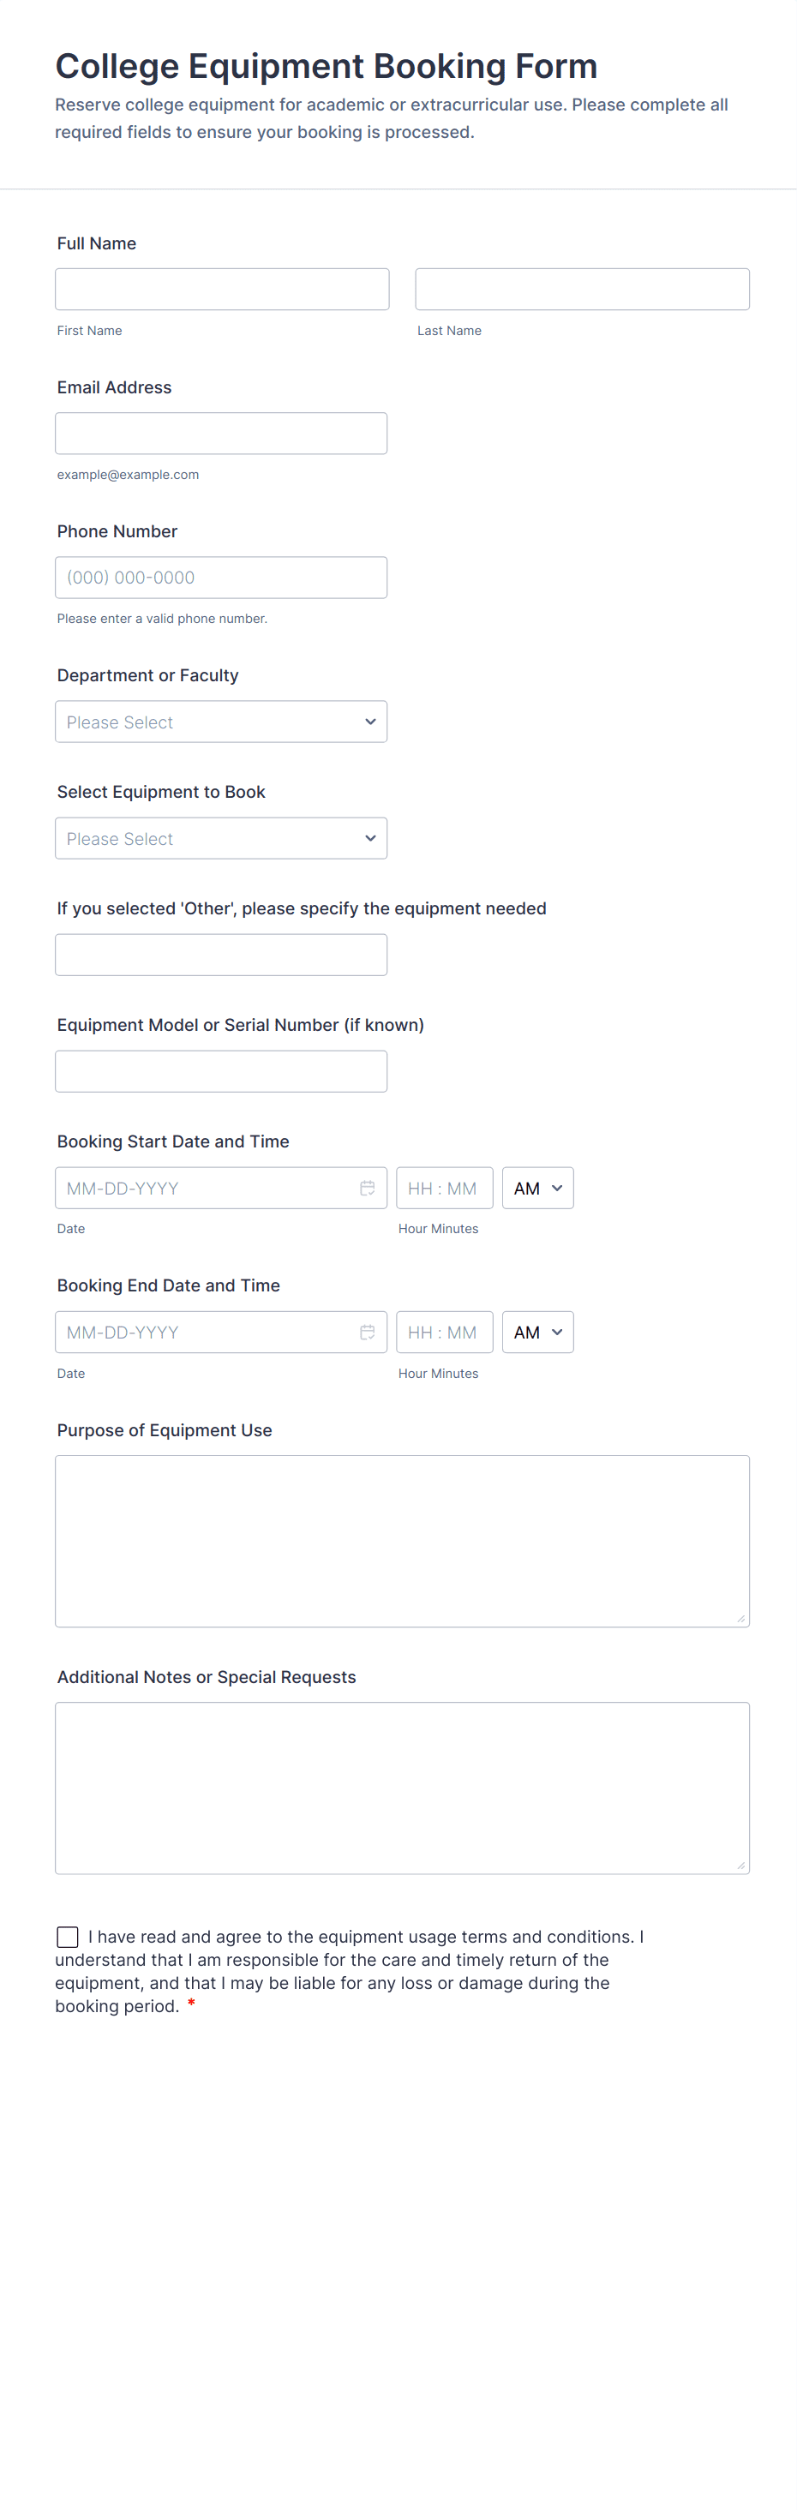Click the Booking Start time HH:MM field
The height and width of the screenshot is (2510, 797).
point(444,1188)
